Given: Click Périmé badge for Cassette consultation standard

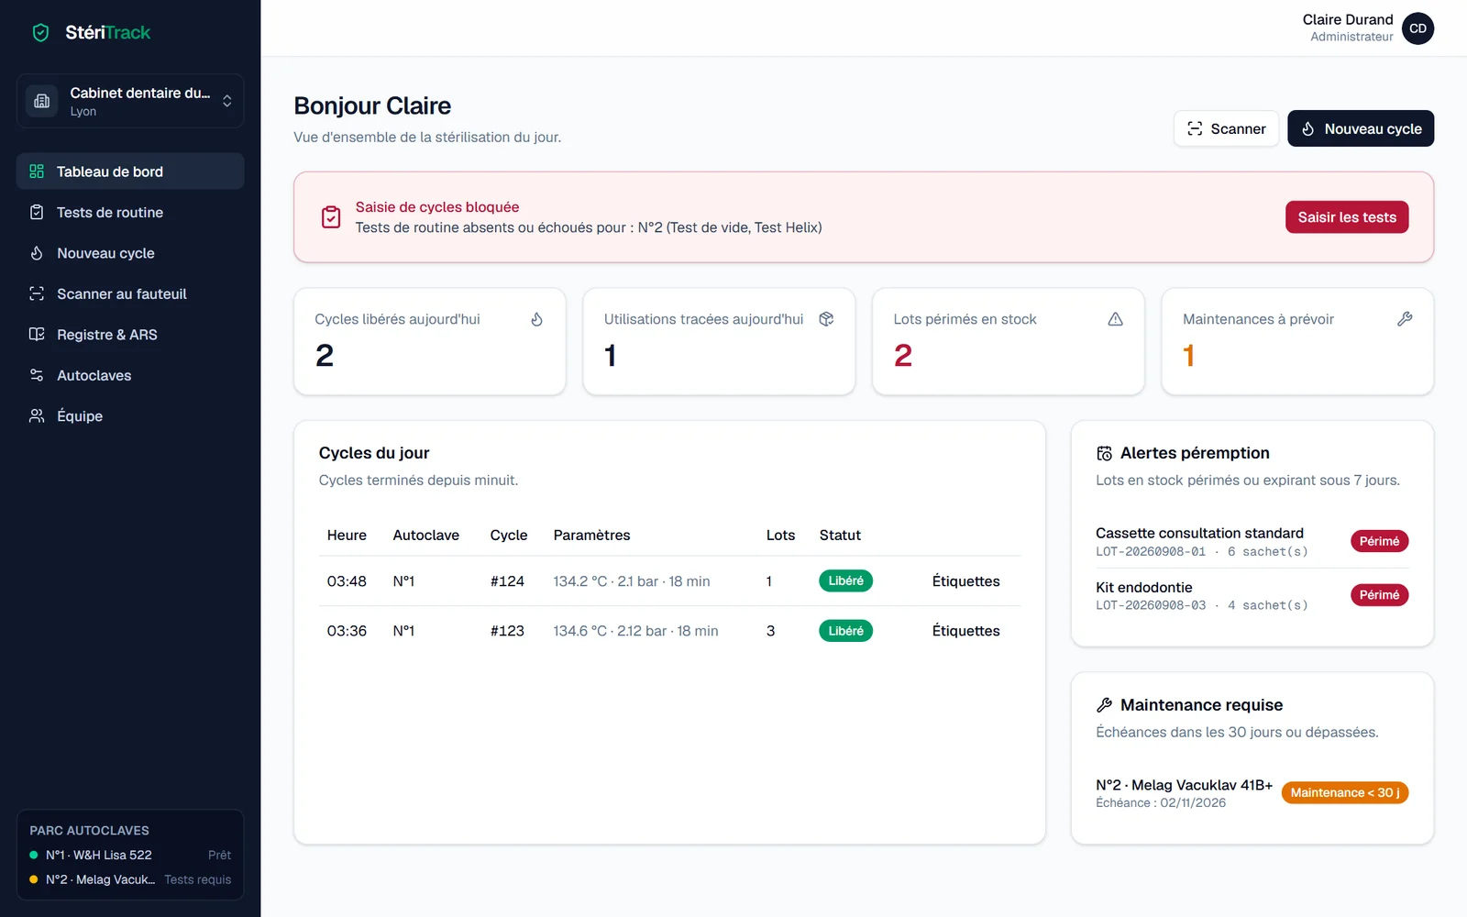Looking at the screenshot, I should (1379, 541).
